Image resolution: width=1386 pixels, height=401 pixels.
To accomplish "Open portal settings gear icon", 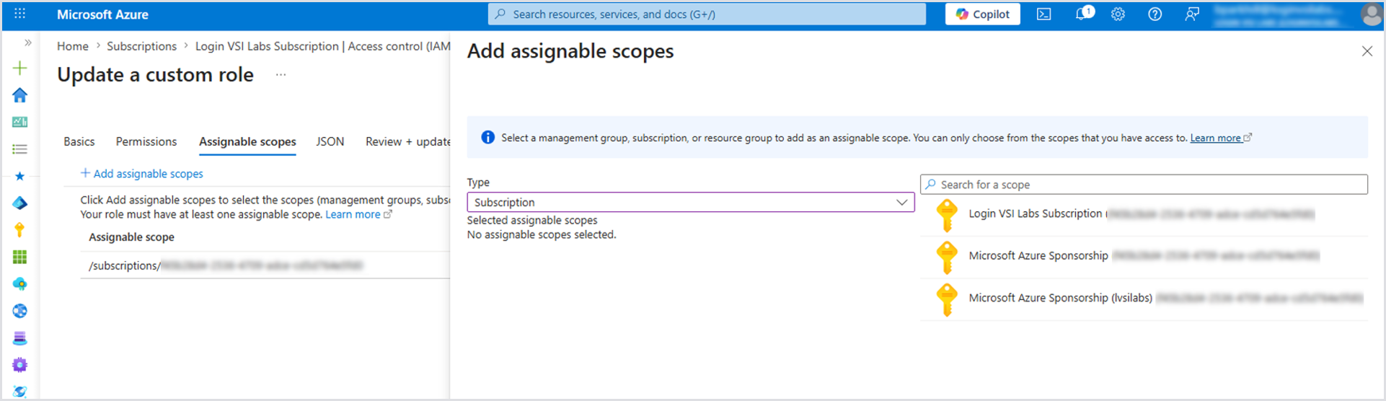I will pos(1118,14).
